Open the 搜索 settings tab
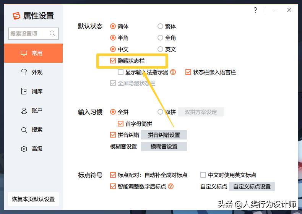302x214 pixels. tap(33, 130)
